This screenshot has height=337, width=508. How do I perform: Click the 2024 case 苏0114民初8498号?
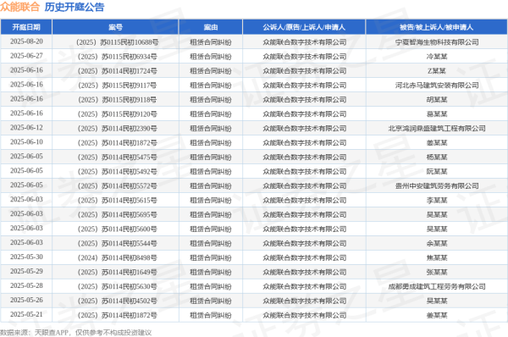[x=118, y=258]
